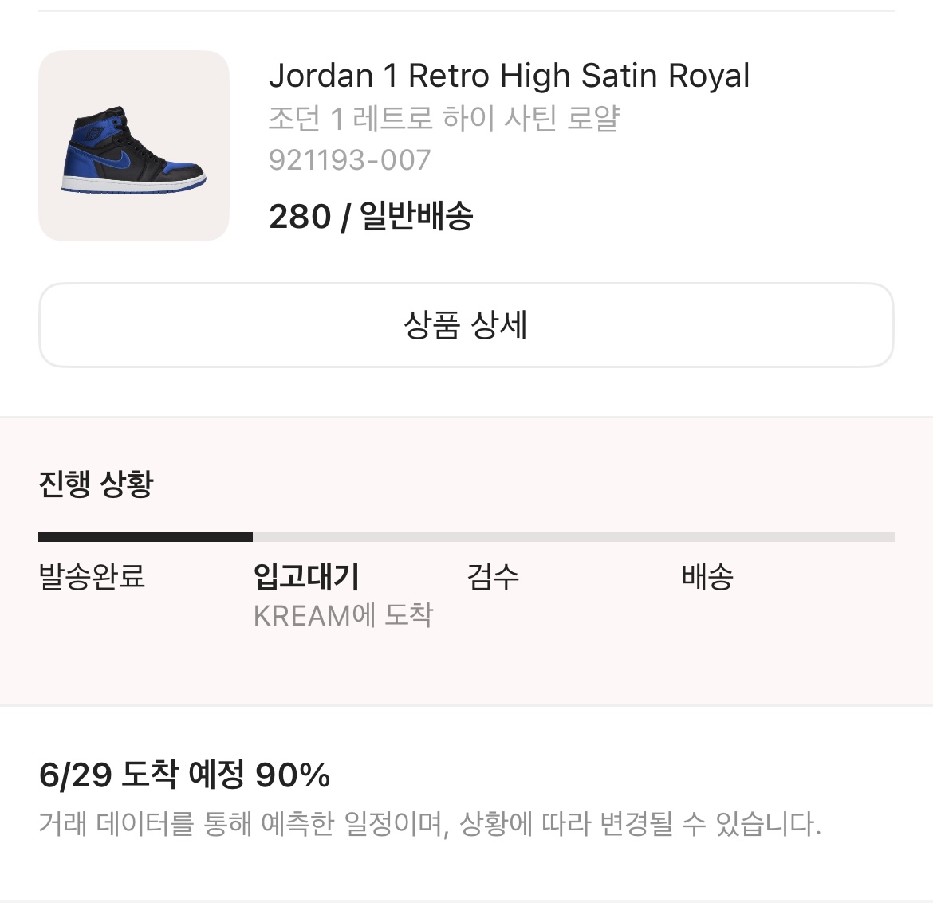This screenshot has height=910, width=933.
Task: Tap the Korean product name 조던 1 레트로 하이 사틴 로얄
Action: tap(443, 119)
